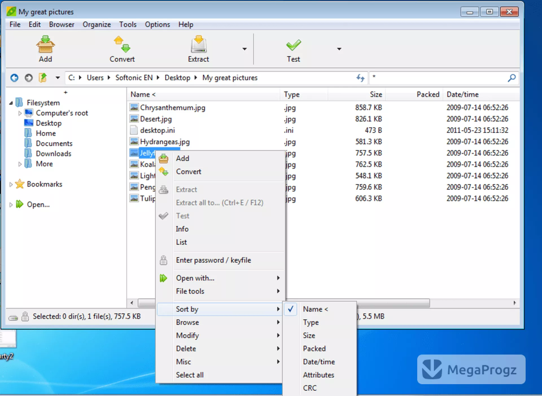The height and width of the screenshot is (396, 542).
Task: Click the refresh arrows in address bar
Action: coord(360,78)
